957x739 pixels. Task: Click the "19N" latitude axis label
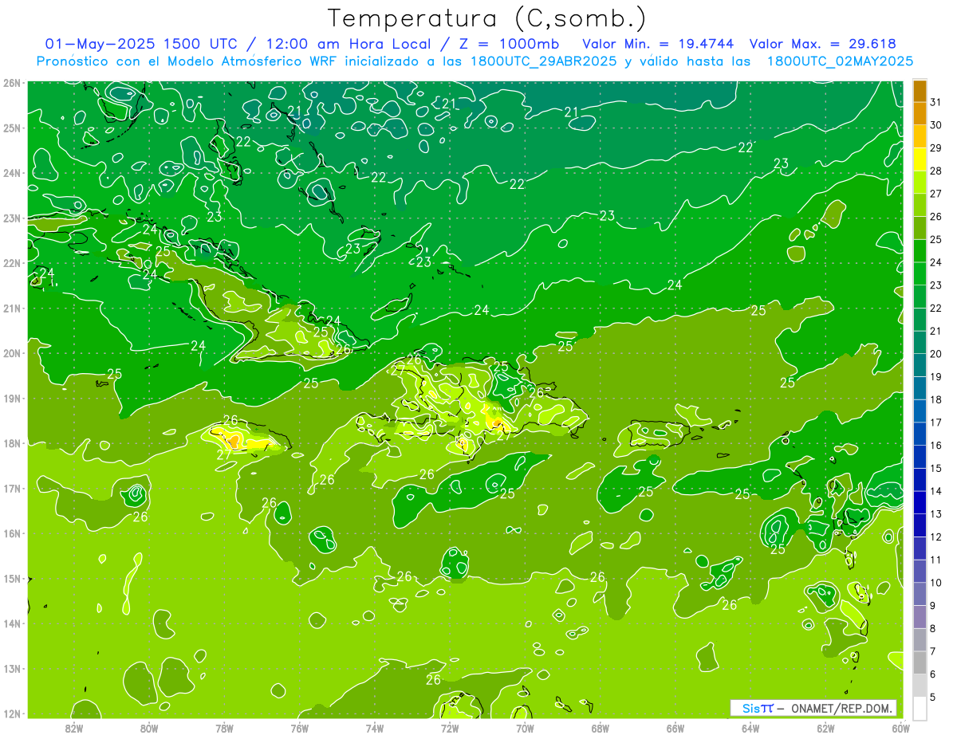coord(12,399)
